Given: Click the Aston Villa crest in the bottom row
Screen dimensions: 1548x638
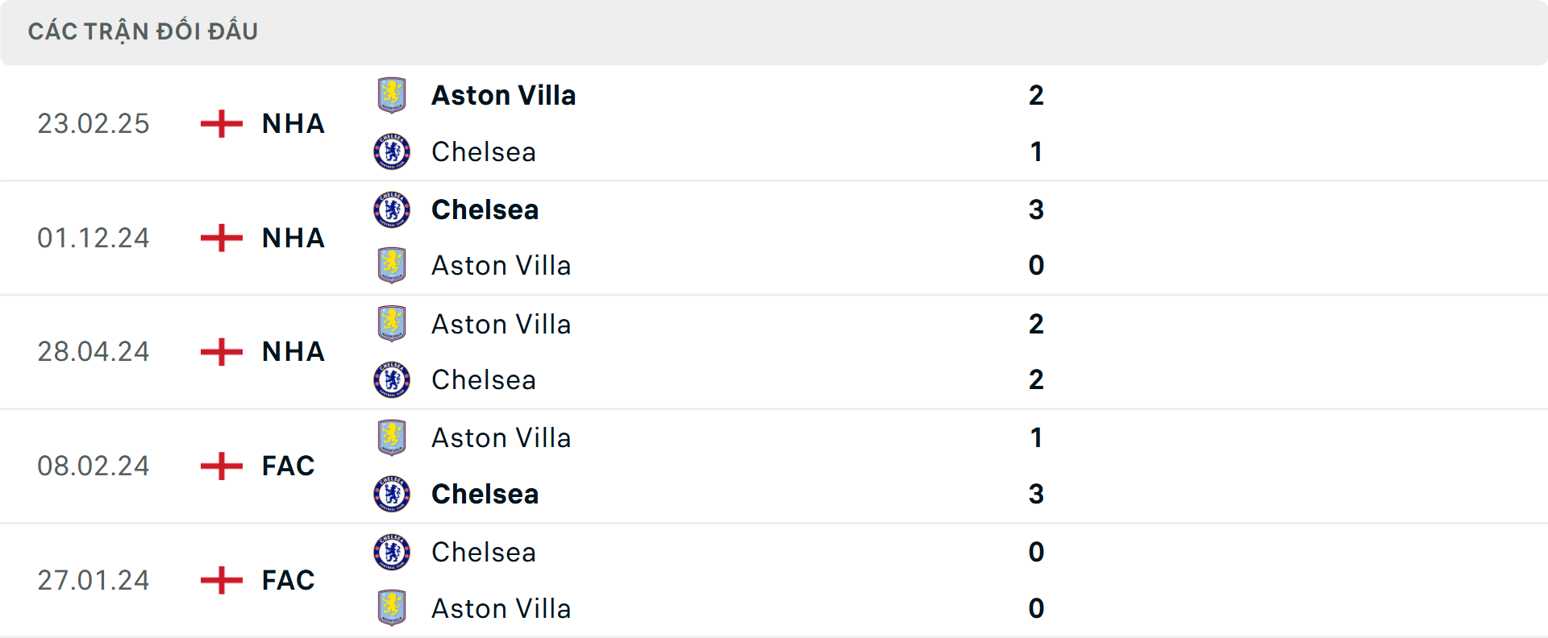Looking at the screenshot, I should click(x=393, y=609).
